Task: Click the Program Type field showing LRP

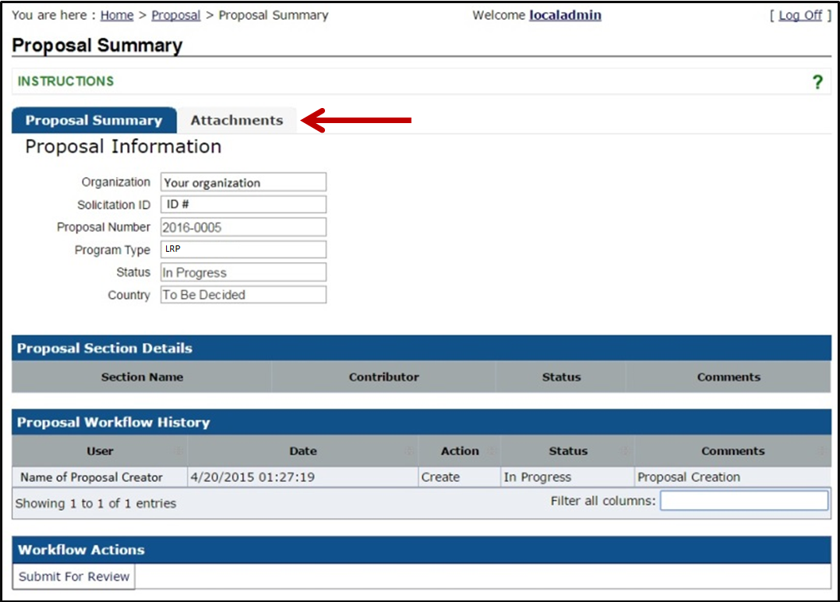Action: pyautogui.click(x=243, y=249)
